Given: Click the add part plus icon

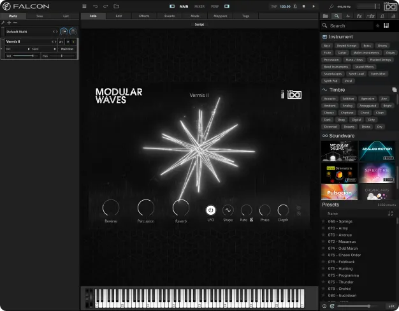Looking at the screenshot, I should 9,22.
